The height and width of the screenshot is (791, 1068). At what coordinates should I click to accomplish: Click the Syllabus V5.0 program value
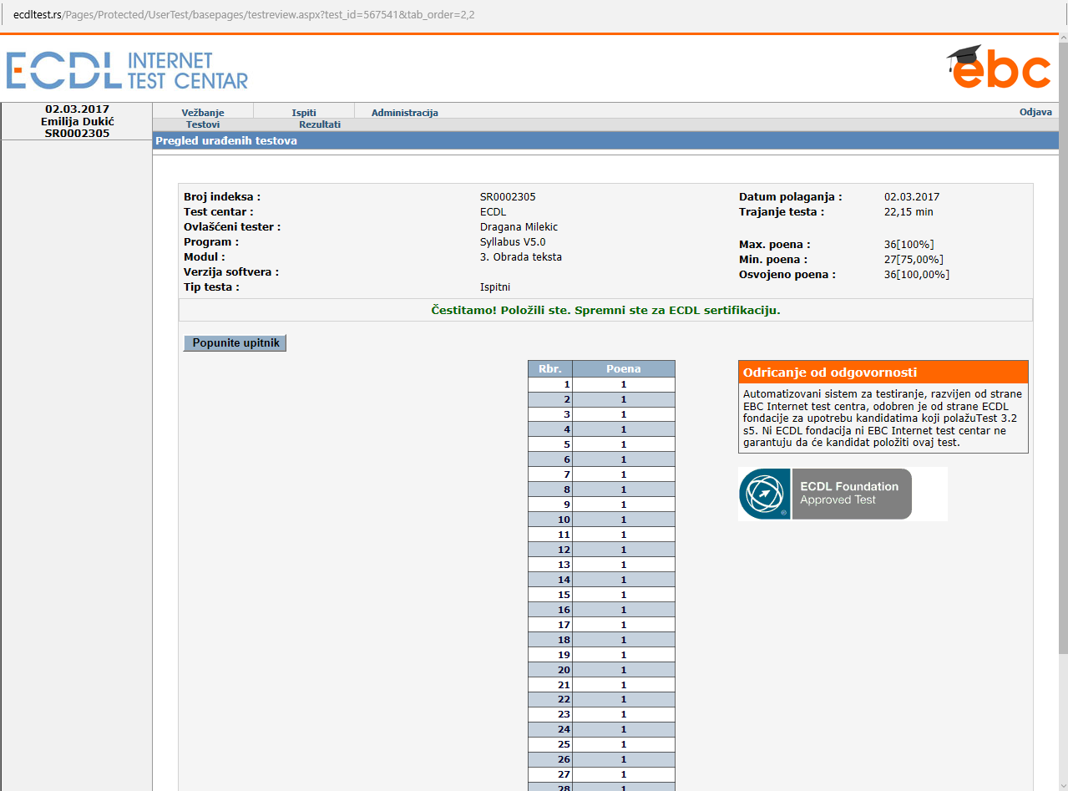[x=513, y=242]
